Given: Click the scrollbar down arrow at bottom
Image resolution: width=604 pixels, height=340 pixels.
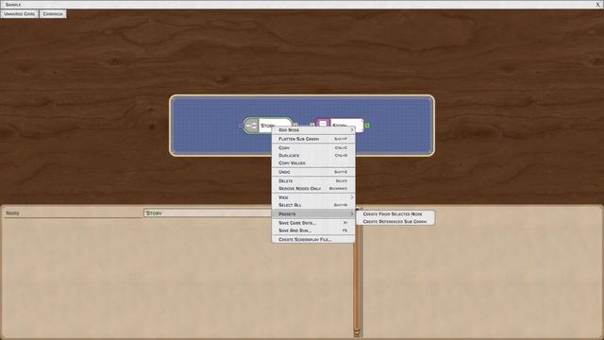Looking at the screenshot, I should click(x=357, y=332).
